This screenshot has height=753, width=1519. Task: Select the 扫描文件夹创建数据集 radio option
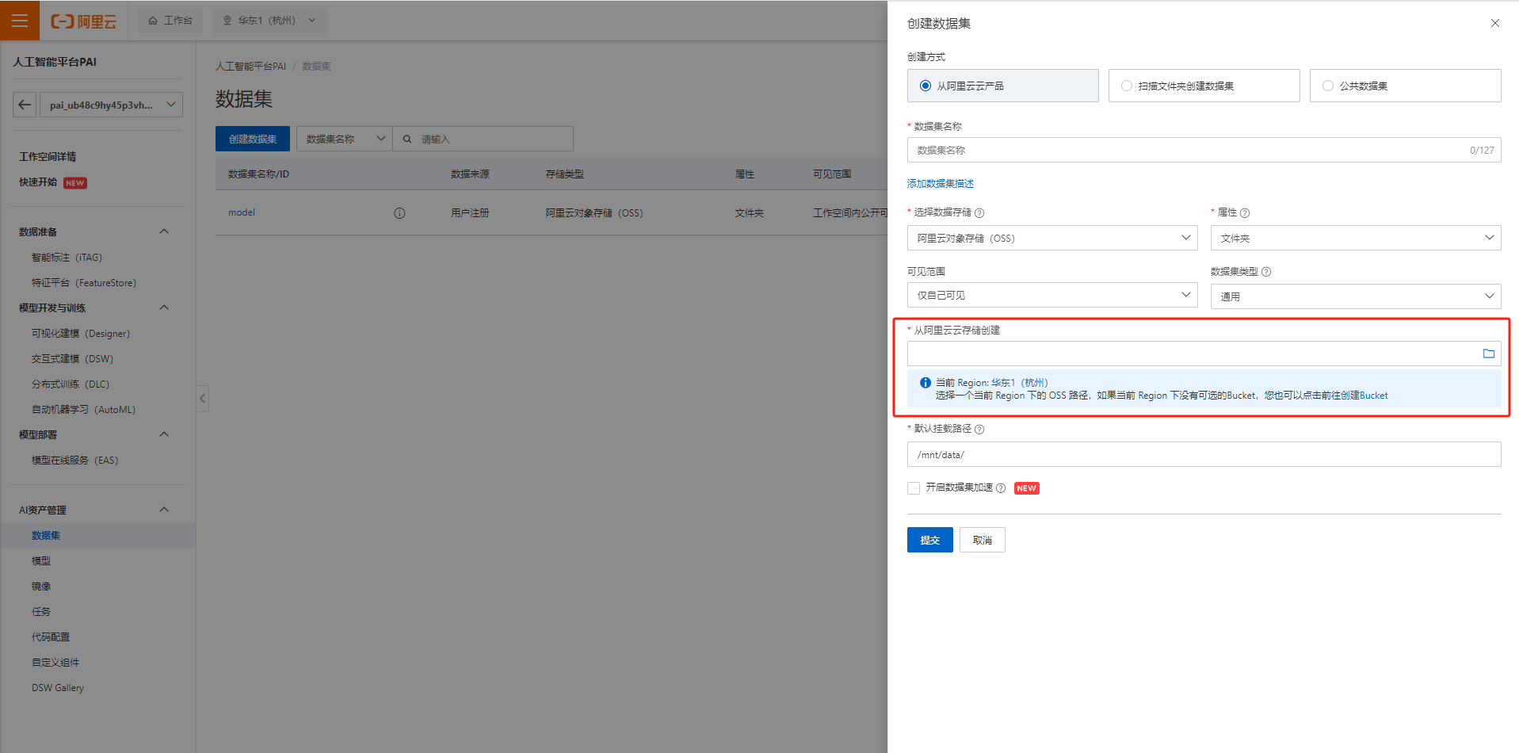pyautogui.click(x=1204, y=86)
